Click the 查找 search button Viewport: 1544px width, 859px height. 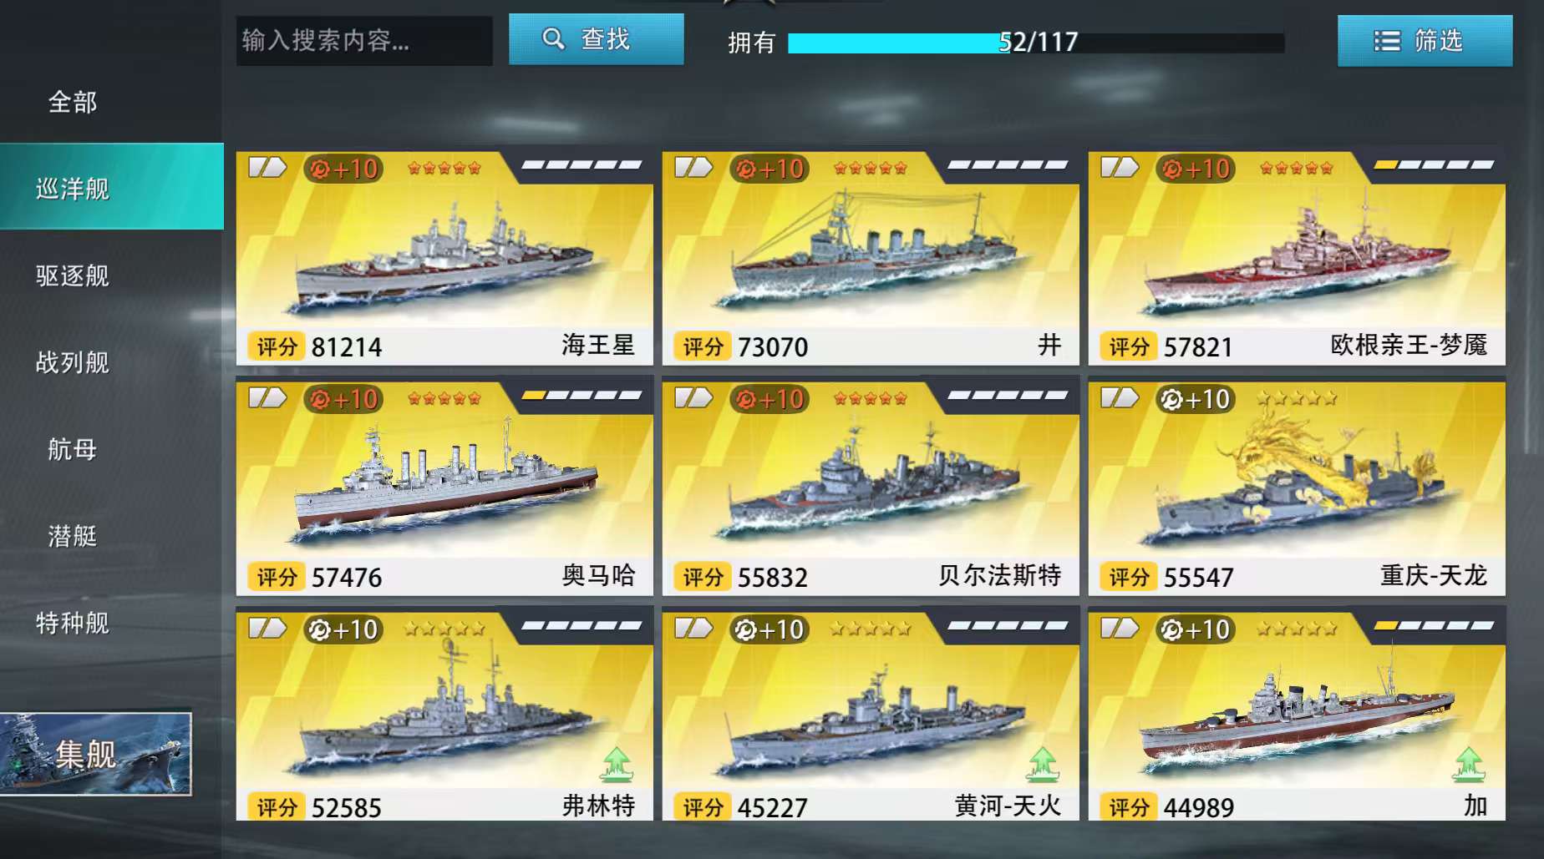click(x=597, y=39)
